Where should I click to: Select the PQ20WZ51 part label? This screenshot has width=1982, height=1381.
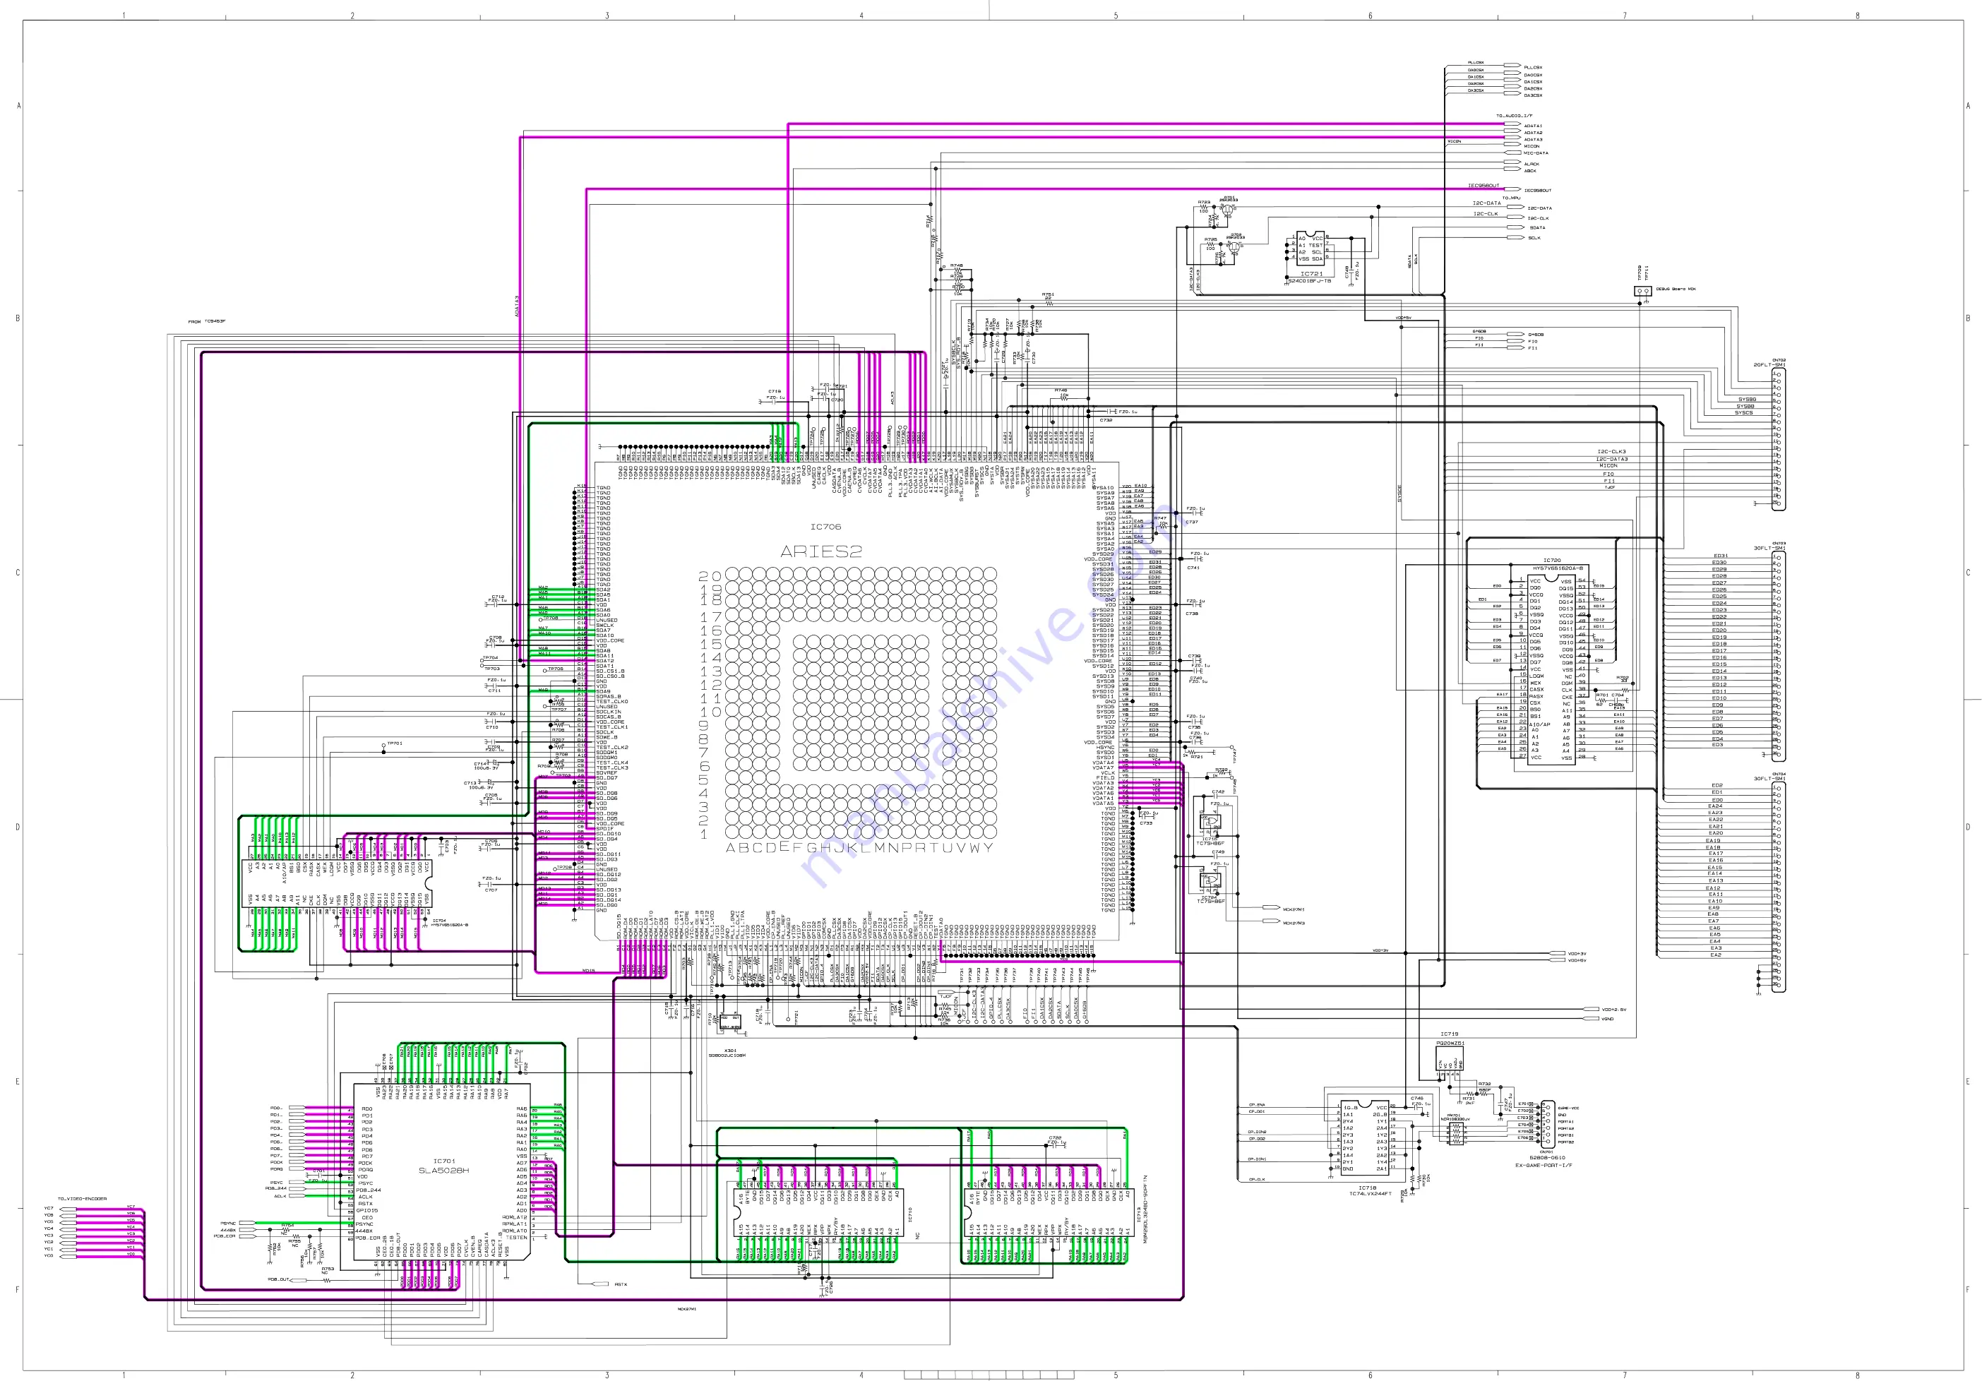click(1450, 1044)
